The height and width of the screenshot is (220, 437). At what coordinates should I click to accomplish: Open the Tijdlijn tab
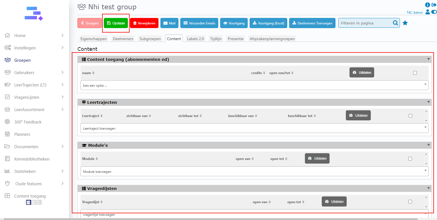[216, 39]
